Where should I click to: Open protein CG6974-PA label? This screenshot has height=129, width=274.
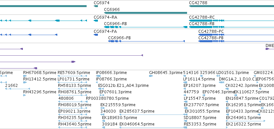105,32
